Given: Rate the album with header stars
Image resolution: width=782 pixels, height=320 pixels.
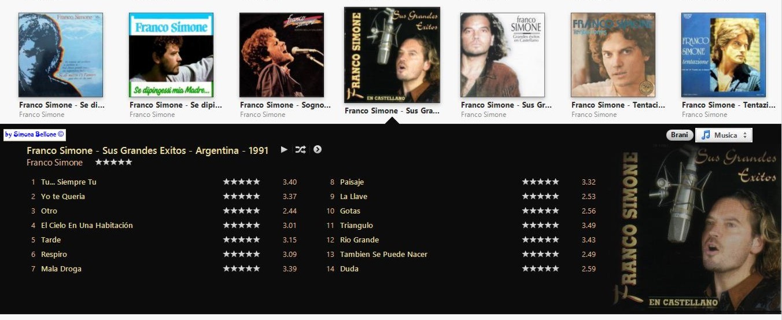Looking at the screenshot, I should pos(113,162).
